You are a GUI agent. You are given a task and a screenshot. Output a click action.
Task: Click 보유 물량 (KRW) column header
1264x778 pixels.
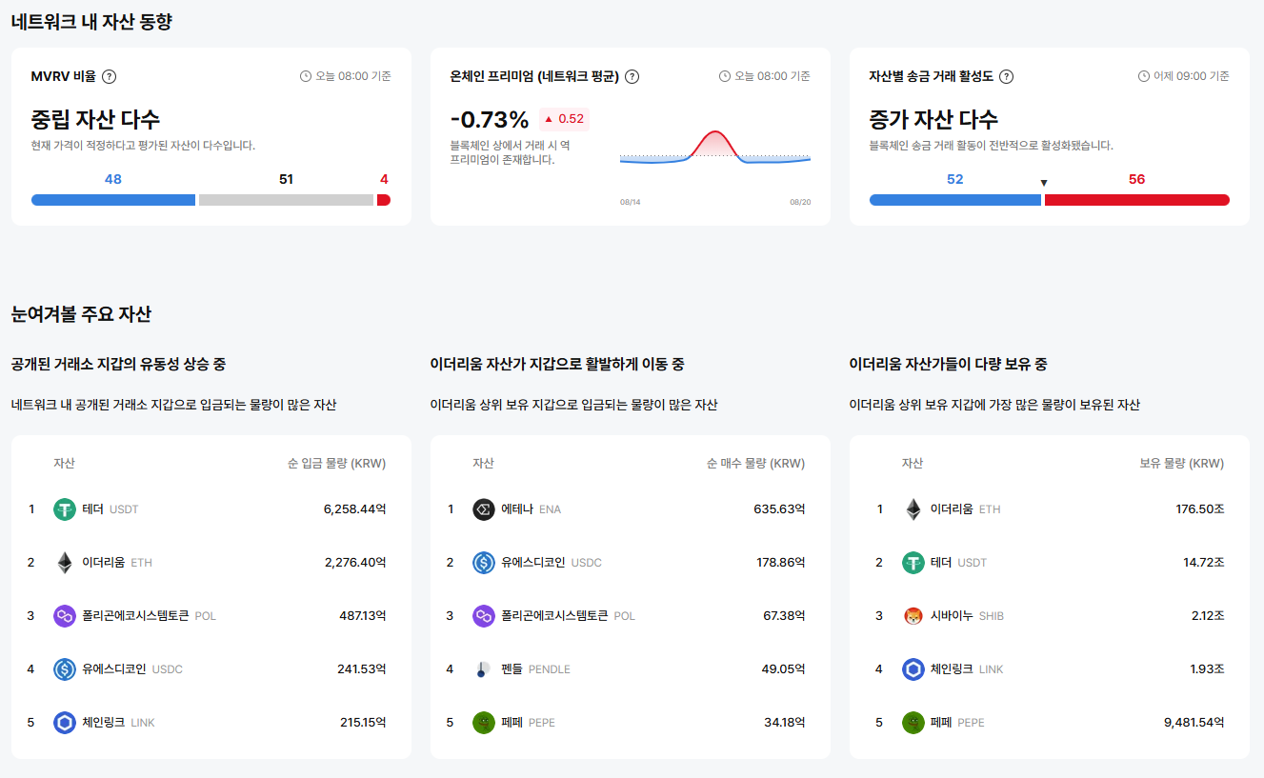[x=1182, y=464]
